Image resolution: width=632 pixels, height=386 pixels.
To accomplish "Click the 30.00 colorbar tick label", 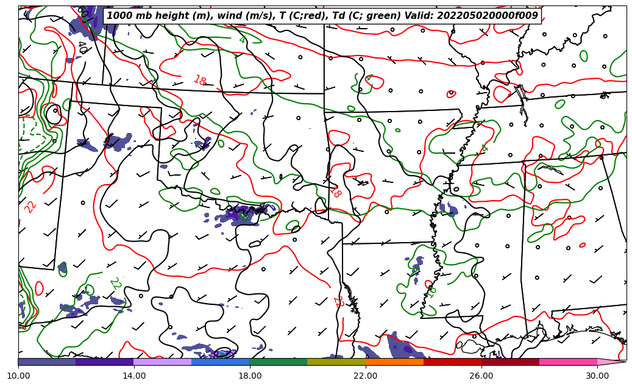I will pyautogui.click(x=597, y=376).
